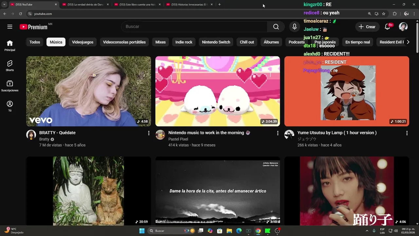
Task: Bookmark this page with the star
Action: click(x=384, y=14)
